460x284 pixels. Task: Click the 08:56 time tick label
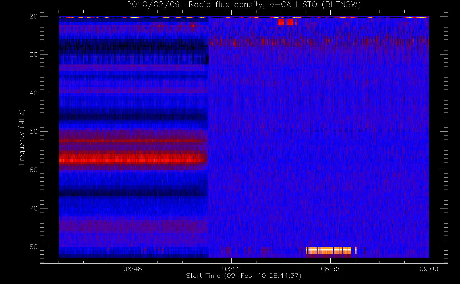(x=330, y=269)
